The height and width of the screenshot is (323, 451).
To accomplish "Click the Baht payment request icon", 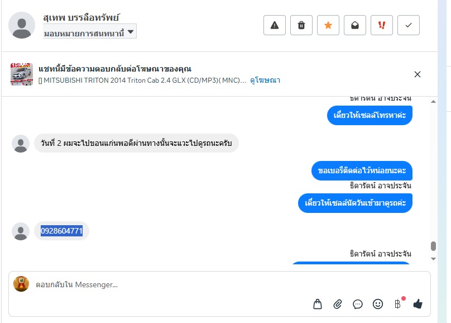I will (397, 304).
